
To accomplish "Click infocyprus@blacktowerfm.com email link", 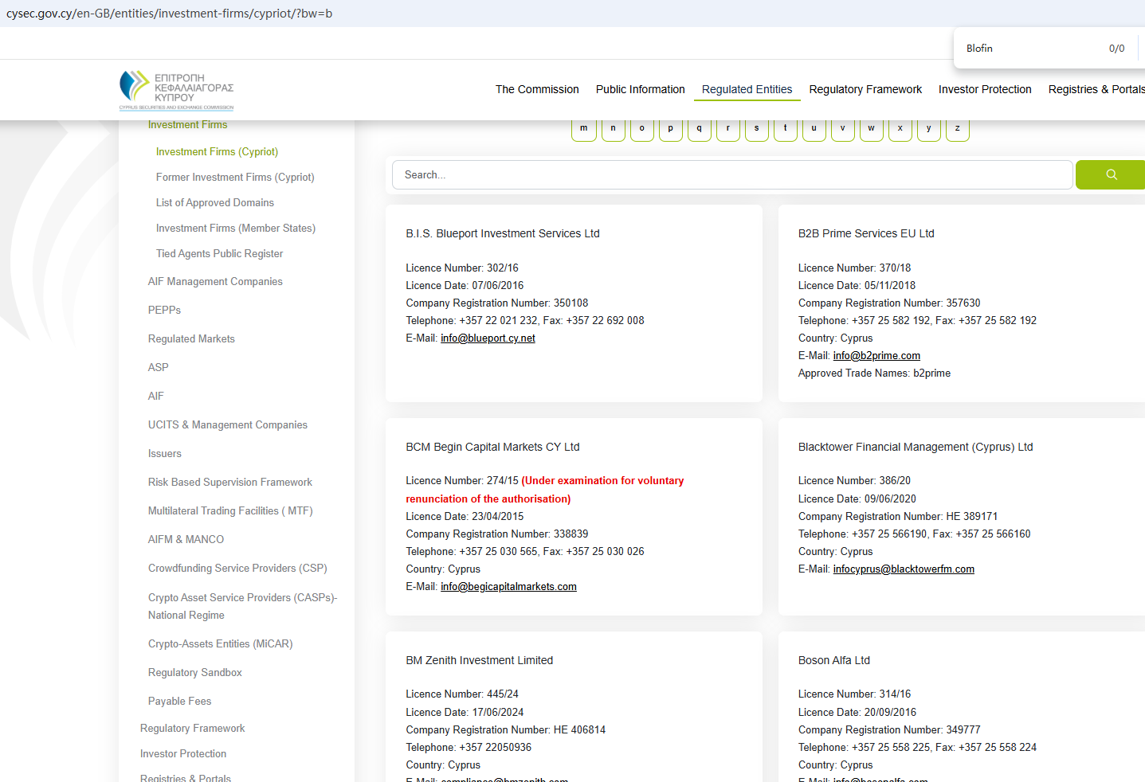I will tap(904, 569).
